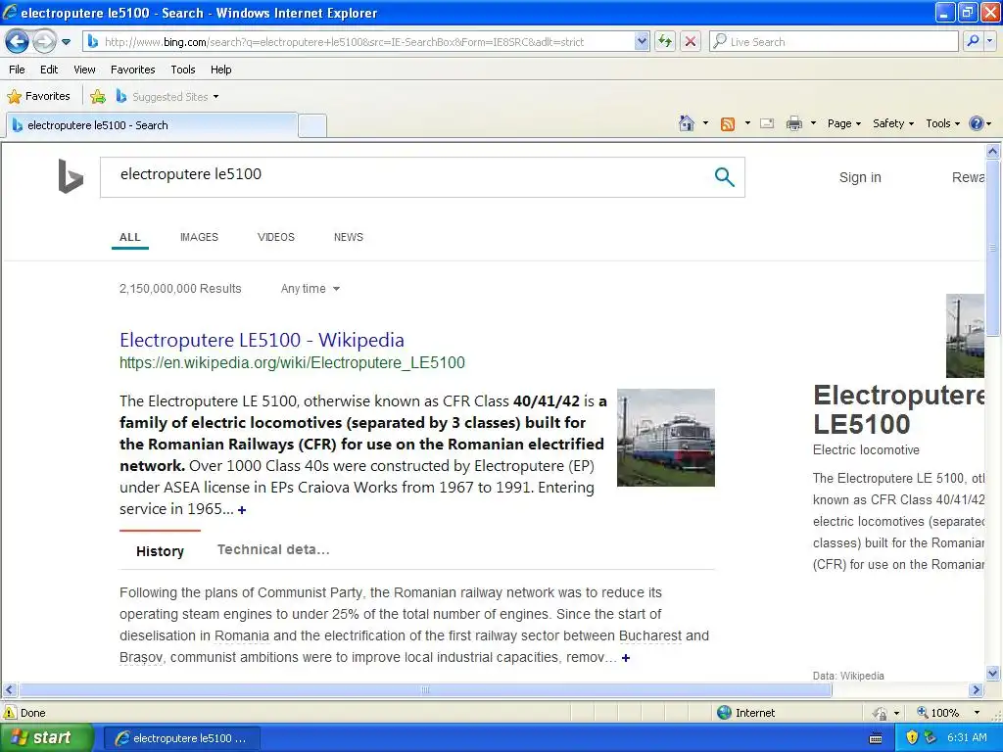Open the View menu
The width and height of the screenshot is (1003, 752).
(x=84, y=70)
